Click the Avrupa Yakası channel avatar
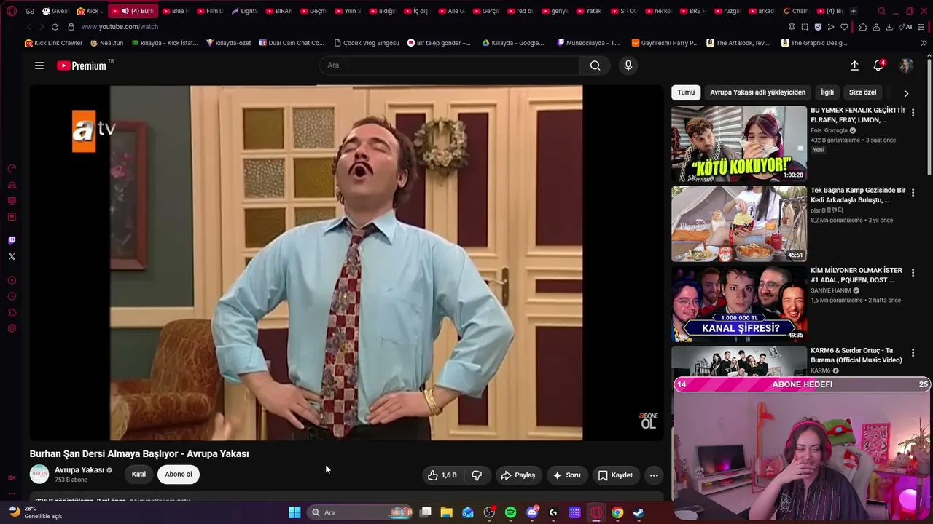Viewport: 933px width, 524px height. point(39,475)
